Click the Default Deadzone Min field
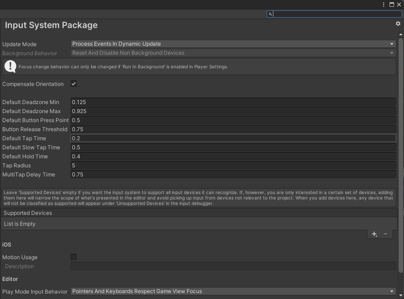404x299 pixels. pos(233,102)
